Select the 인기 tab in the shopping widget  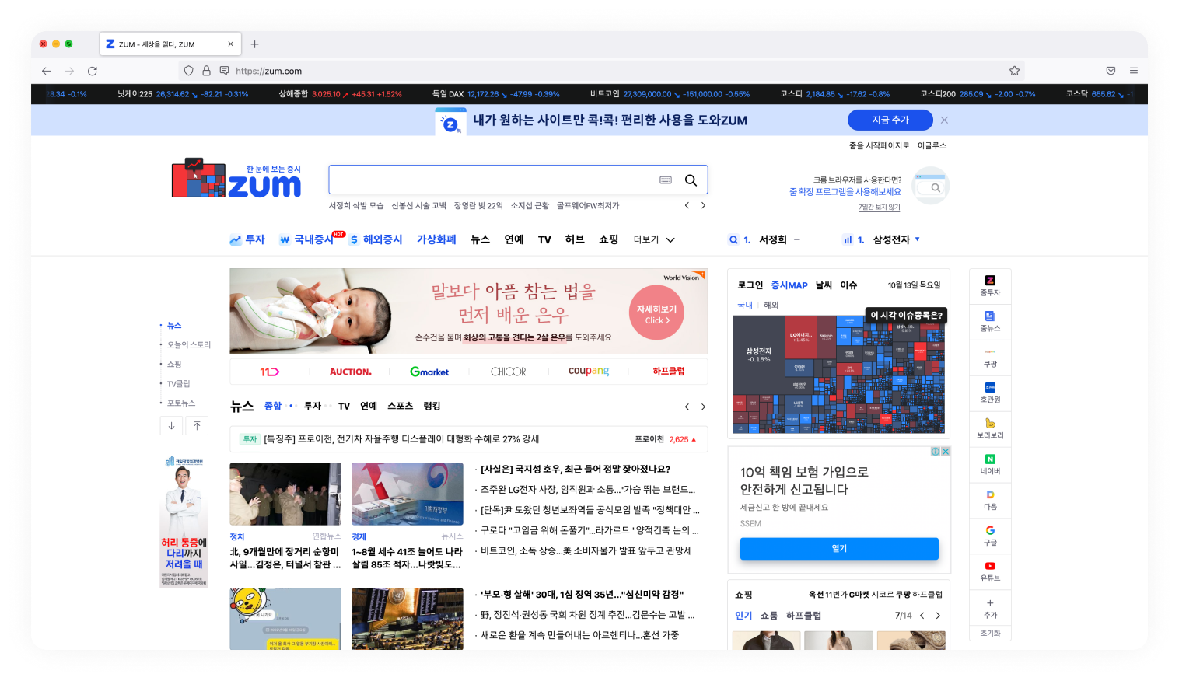(x=743, y=615)
